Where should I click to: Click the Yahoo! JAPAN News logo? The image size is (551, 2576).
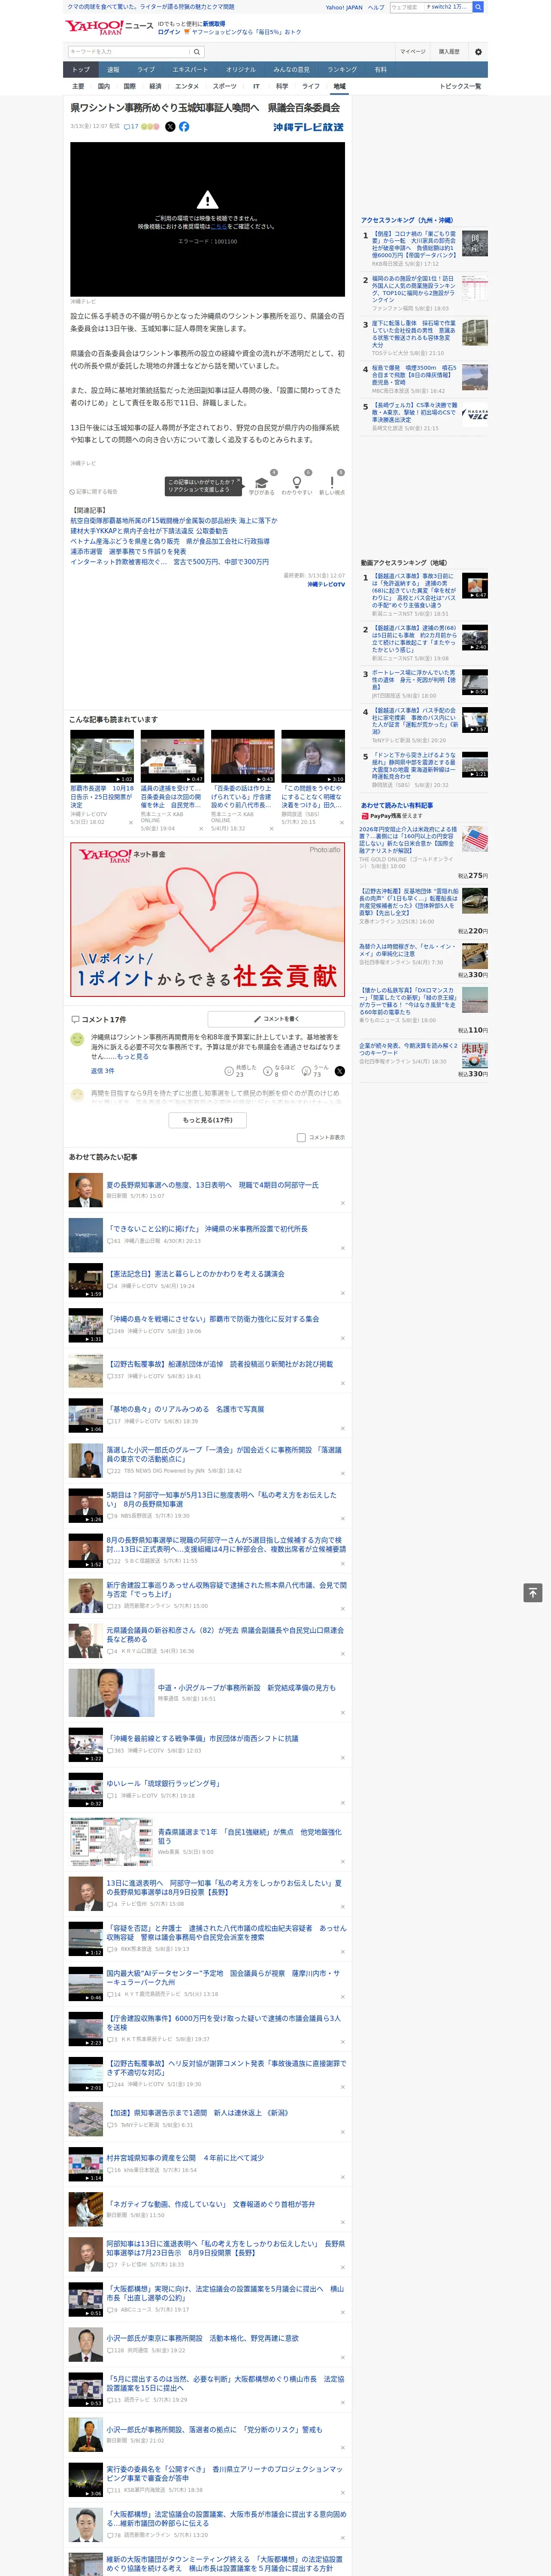coord(109,27)
